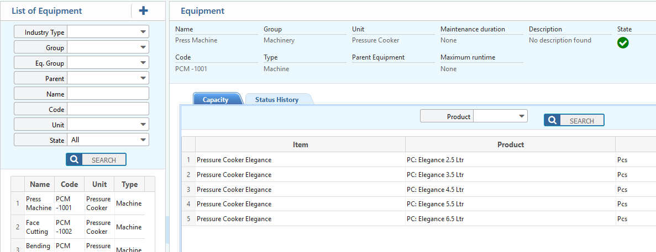Click the Code column header in equipment list
The height and width of the screenshot is (252, 656).
pyautogui.click(x=70, y=184)
